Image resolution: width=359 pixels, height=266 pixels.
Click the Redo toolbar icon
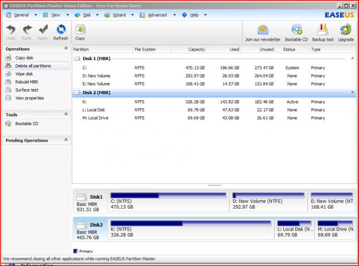click(27, 30)
